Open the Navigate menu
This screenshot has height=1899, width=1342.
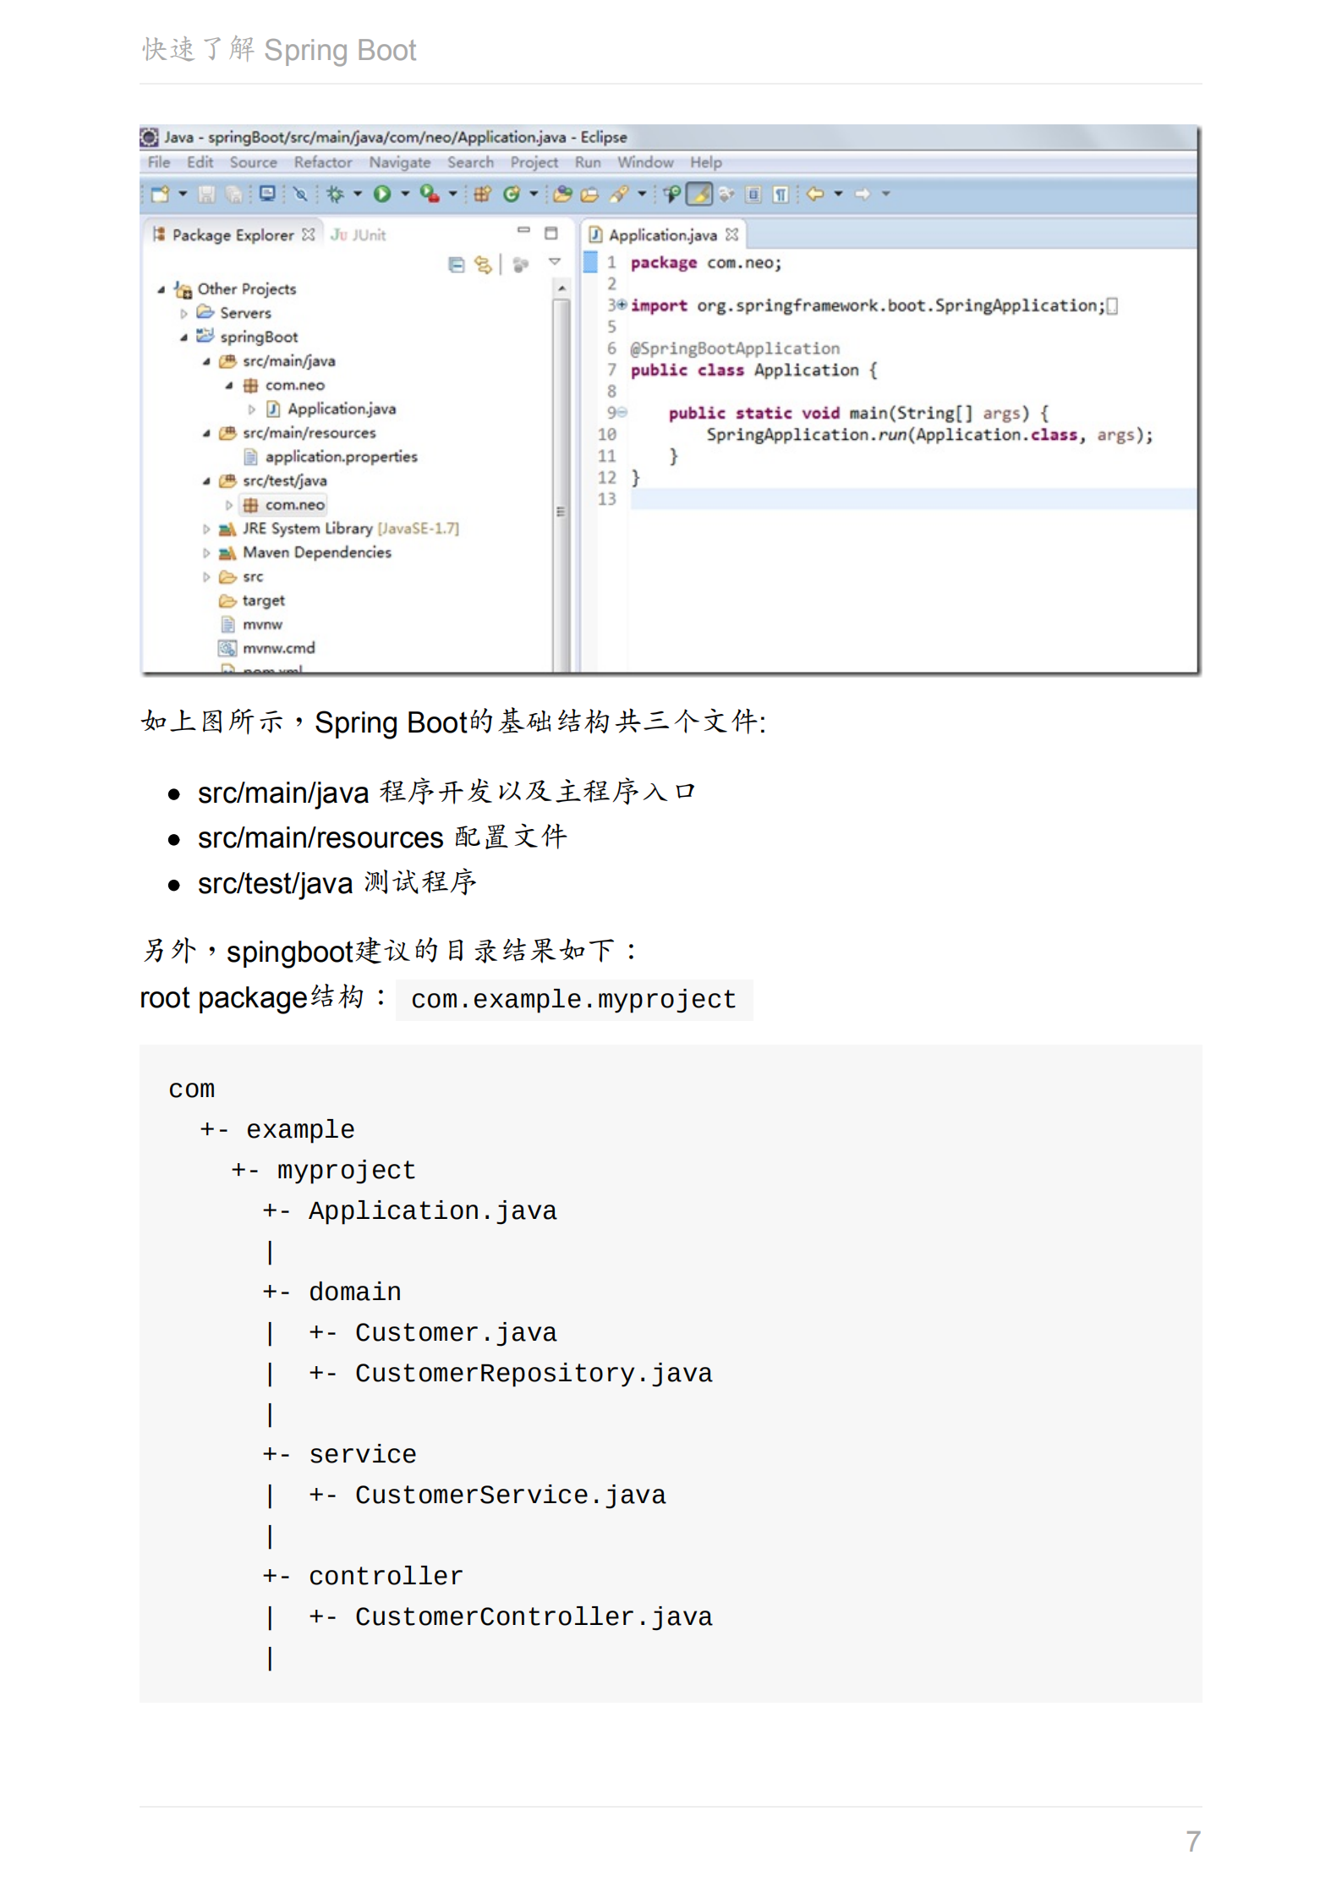pyautogui.click(x=399, y=162)
